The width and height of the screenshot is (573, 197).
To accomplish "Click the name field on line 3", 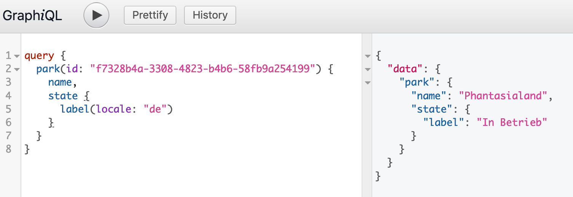I will 60,83.
